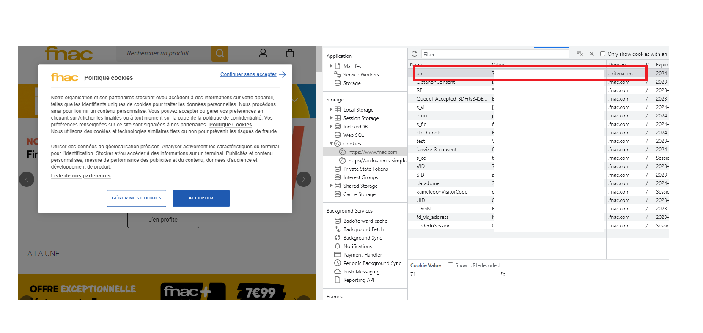Select Web SQL item

[x=354, y=135]
